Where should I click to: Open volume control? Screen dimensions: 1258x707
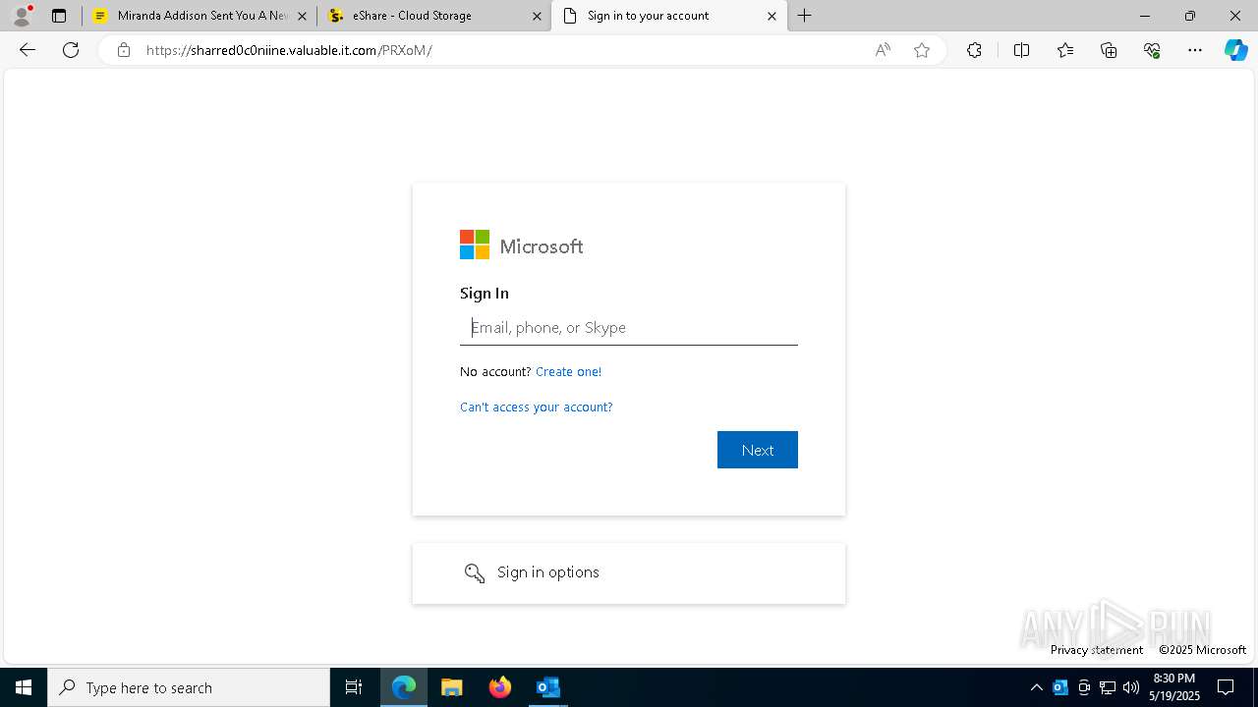(x=1131, y=687)
